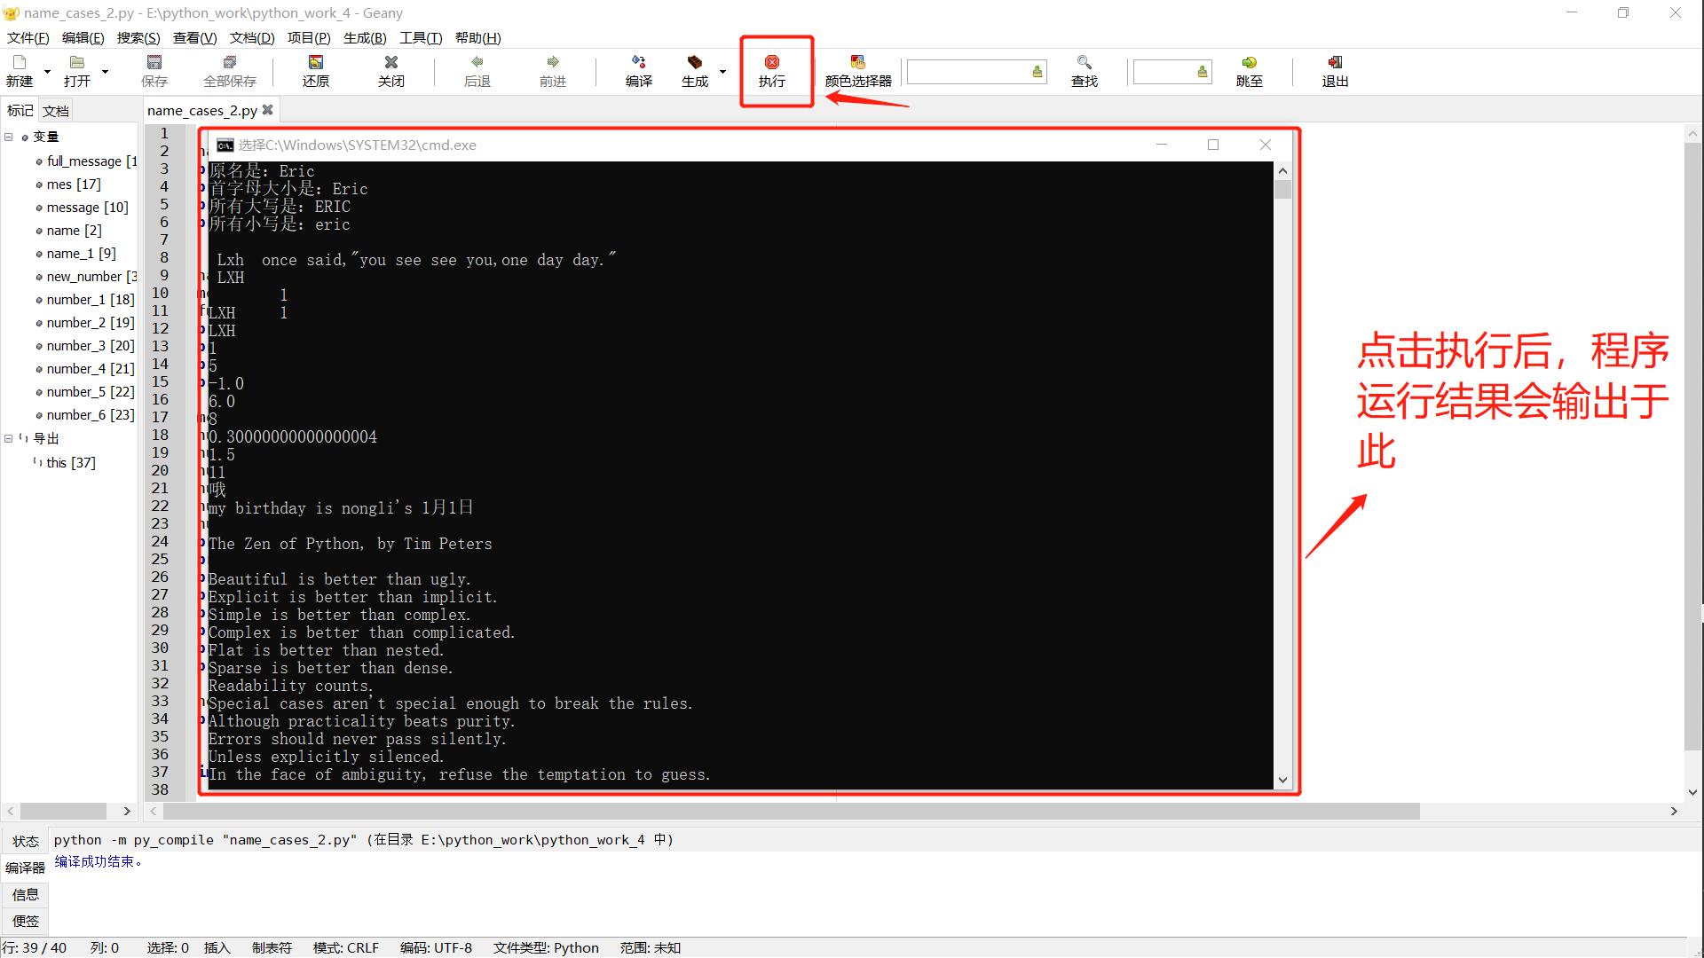Open the 项目(P) menu
The image size is (1704, 958).
(309, 37)
